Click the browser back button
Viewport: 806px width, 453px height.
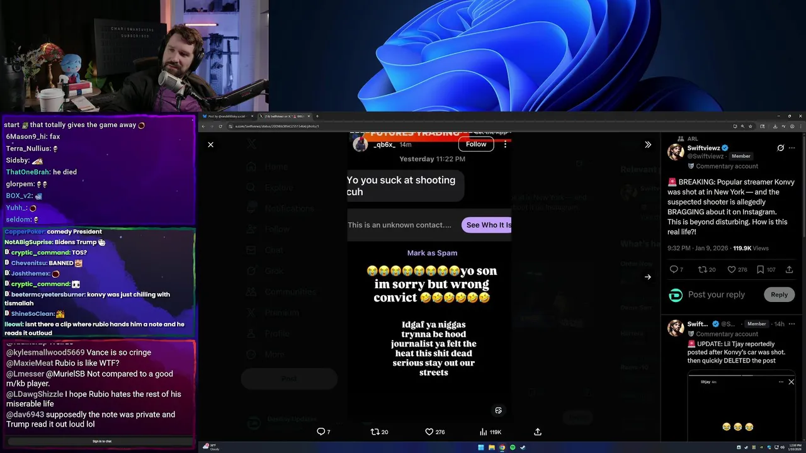(204, 126)
